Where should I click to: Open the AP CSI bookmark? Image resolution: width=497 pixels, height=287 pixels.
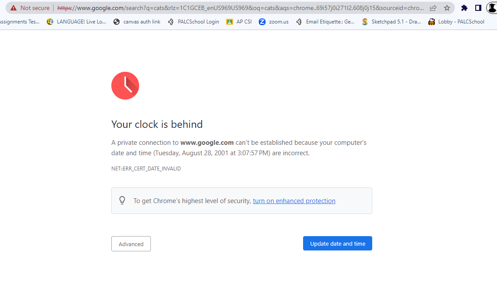[x=239, y=22]
